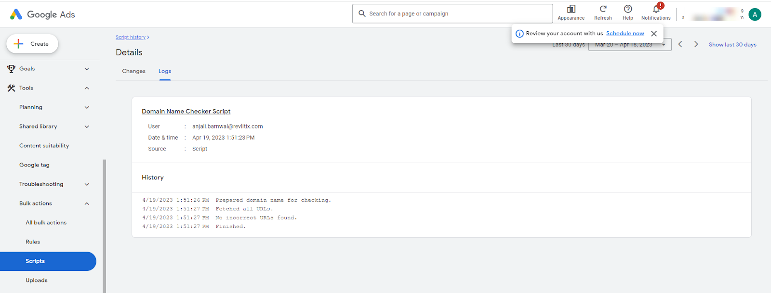Click the search magnifier icon
This screenshot has height=293, width=771.
pos(362,13)
